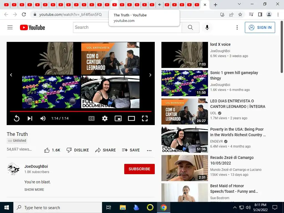Viewport: 284px width, 213px height.
Task: Switch to theater mode
Action: click(131, 118)
